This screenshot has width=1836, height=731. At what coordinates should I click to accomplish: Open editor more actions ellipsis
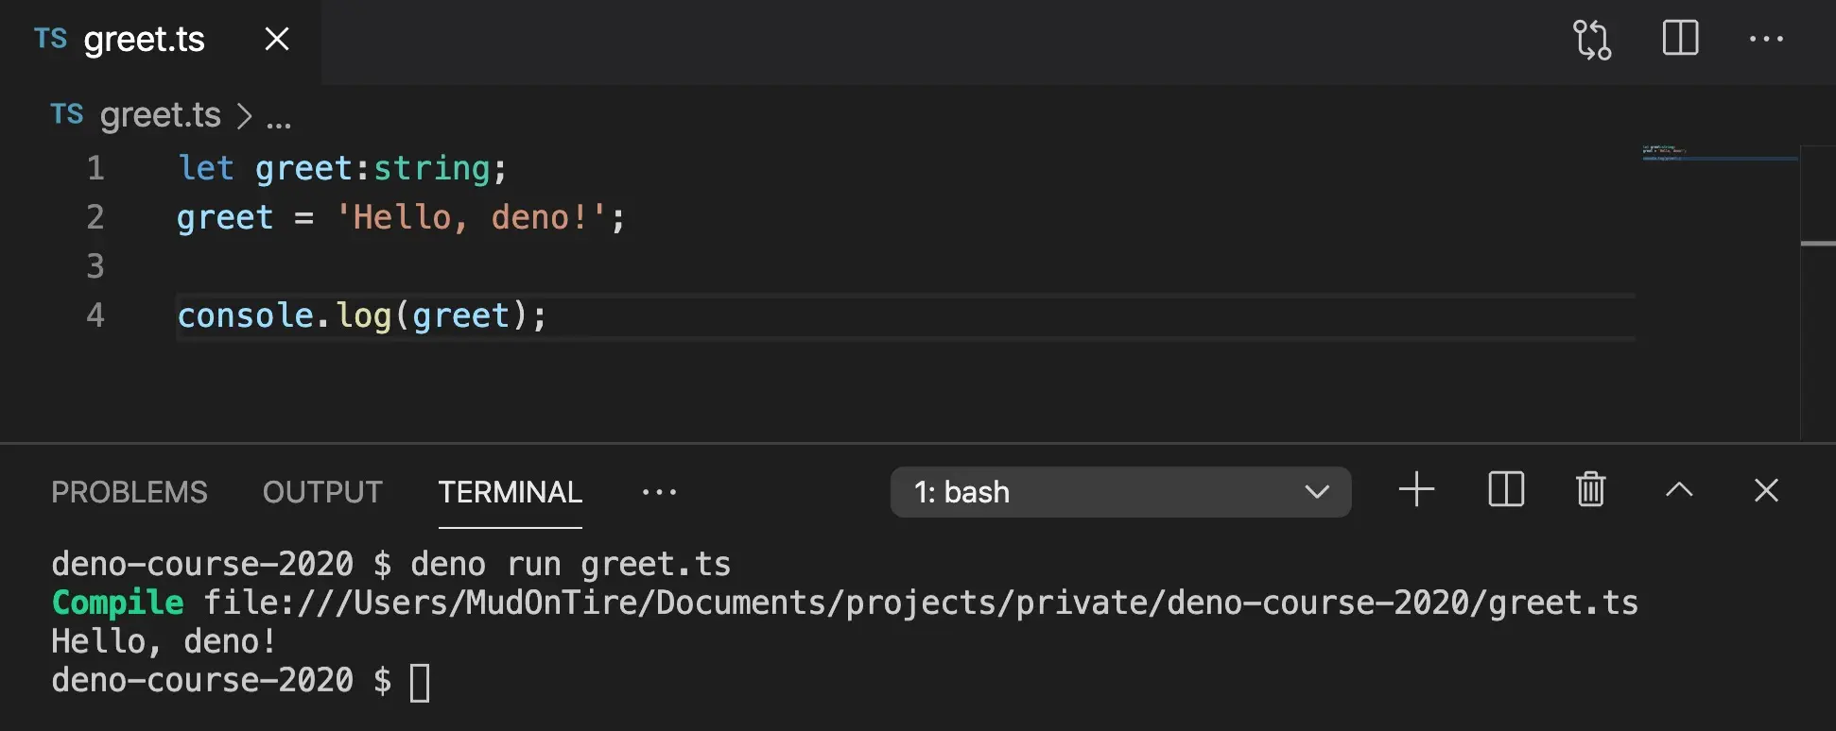point(1765,40)
